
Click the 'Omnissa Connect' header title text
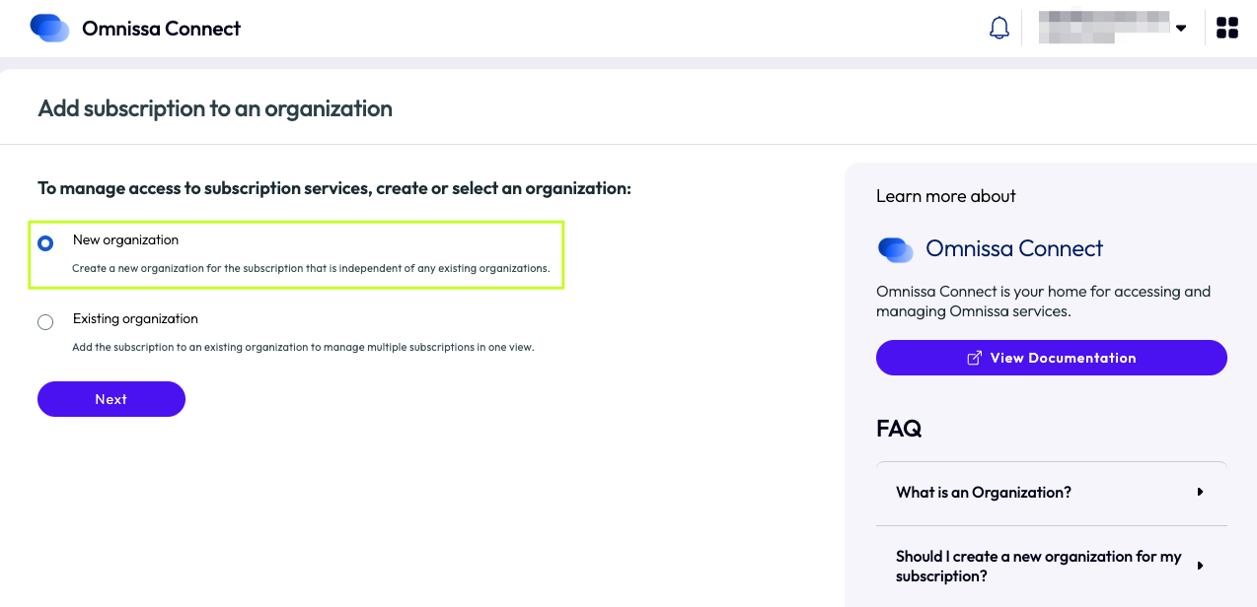(161, 29)
